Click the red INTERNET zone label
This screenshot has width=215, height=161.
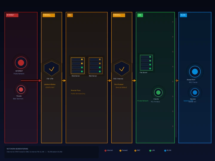coord(12,15)
